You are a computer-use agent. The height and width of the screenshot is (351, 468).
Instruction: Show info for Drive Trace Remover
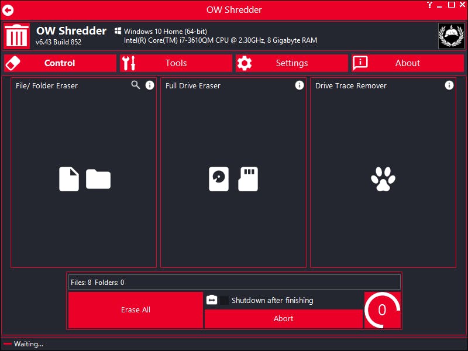pos(449,85)
